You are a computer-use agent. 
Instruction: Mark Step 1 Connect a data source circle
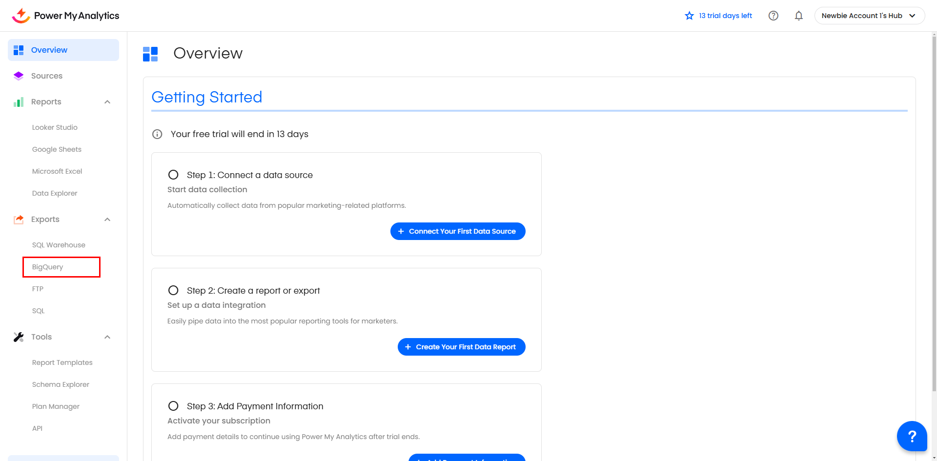[x=173, y=175]
